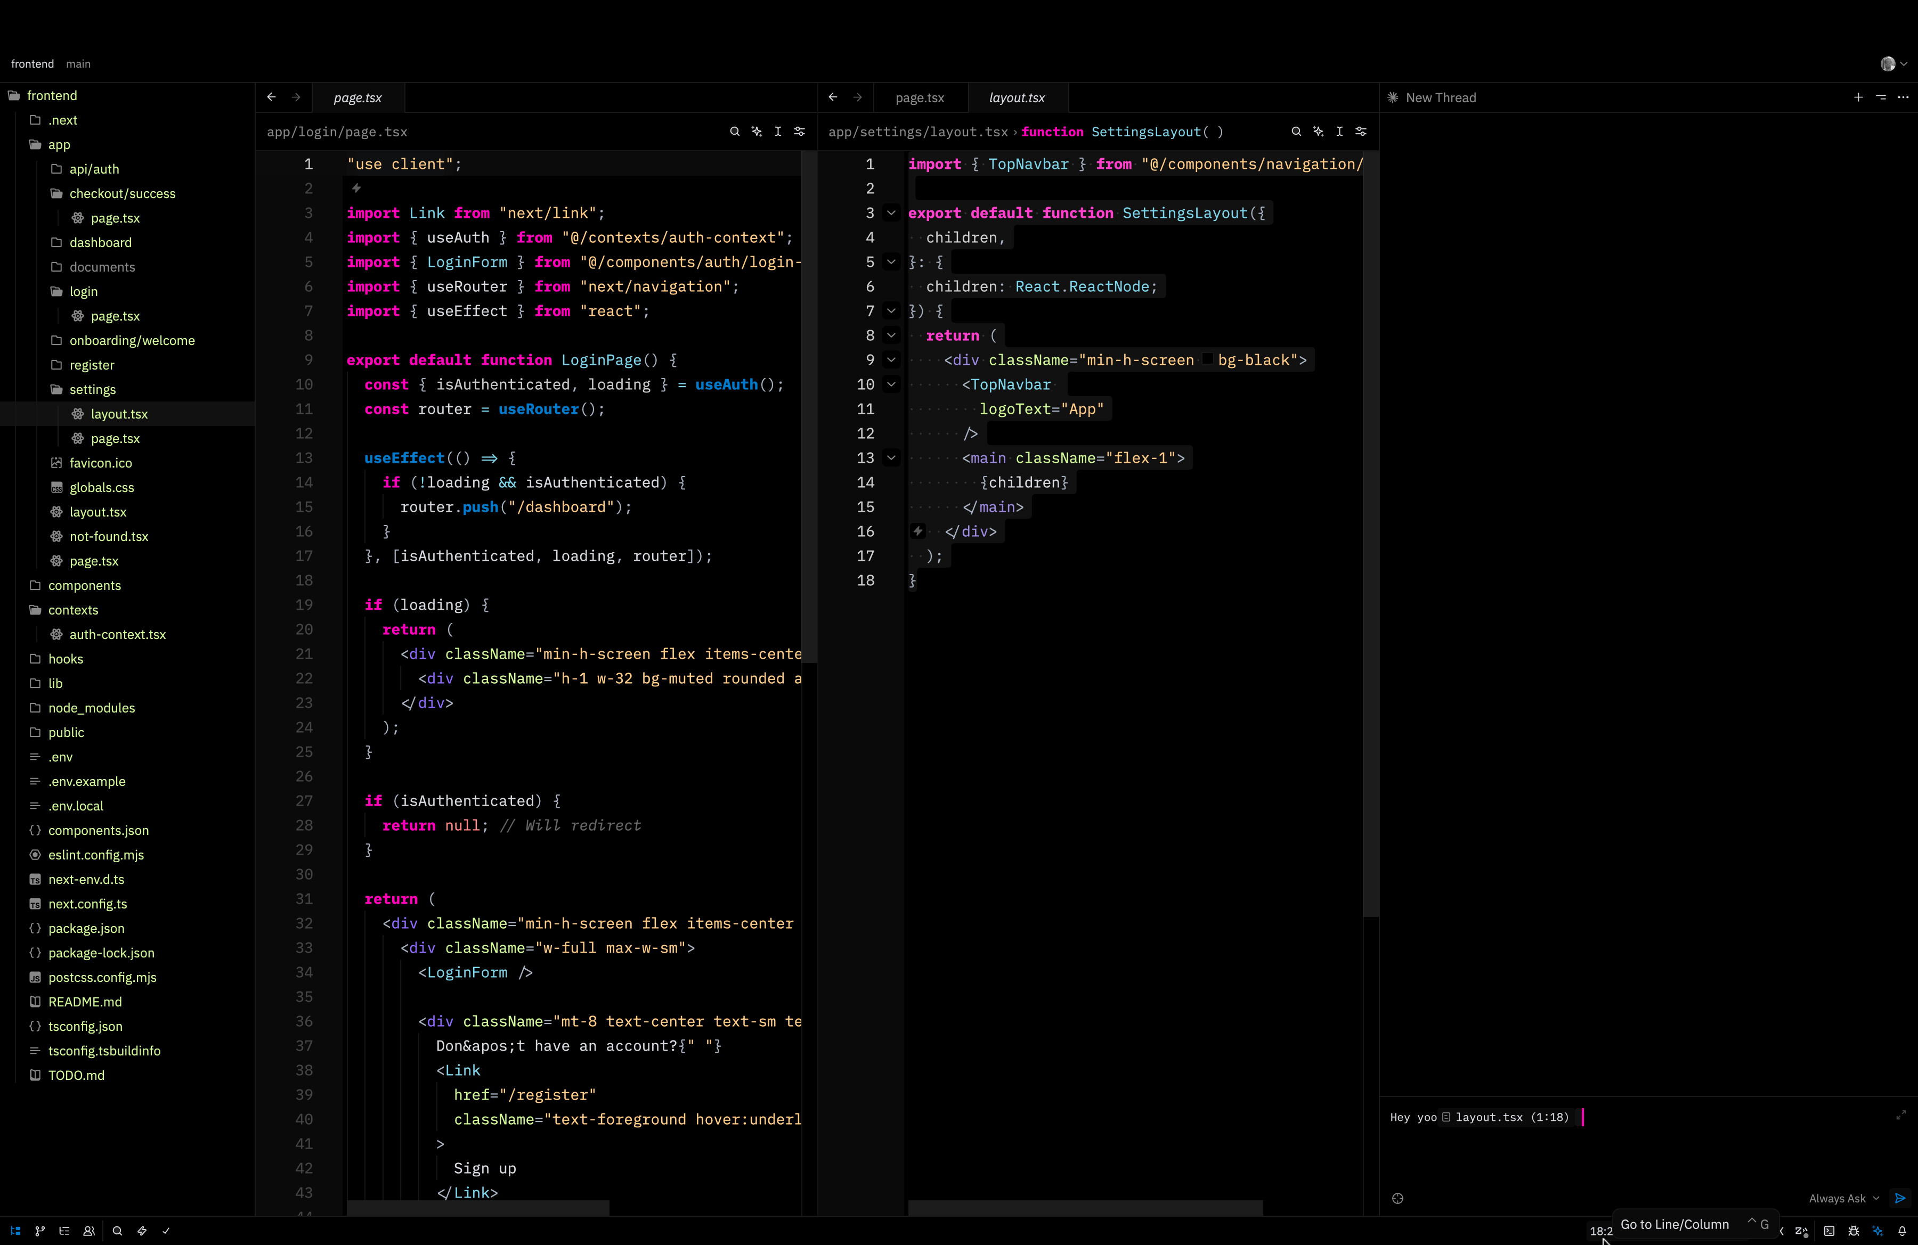Click inline assist sparkle in app/login/page.tsx toolbar

tap(757, 132)
